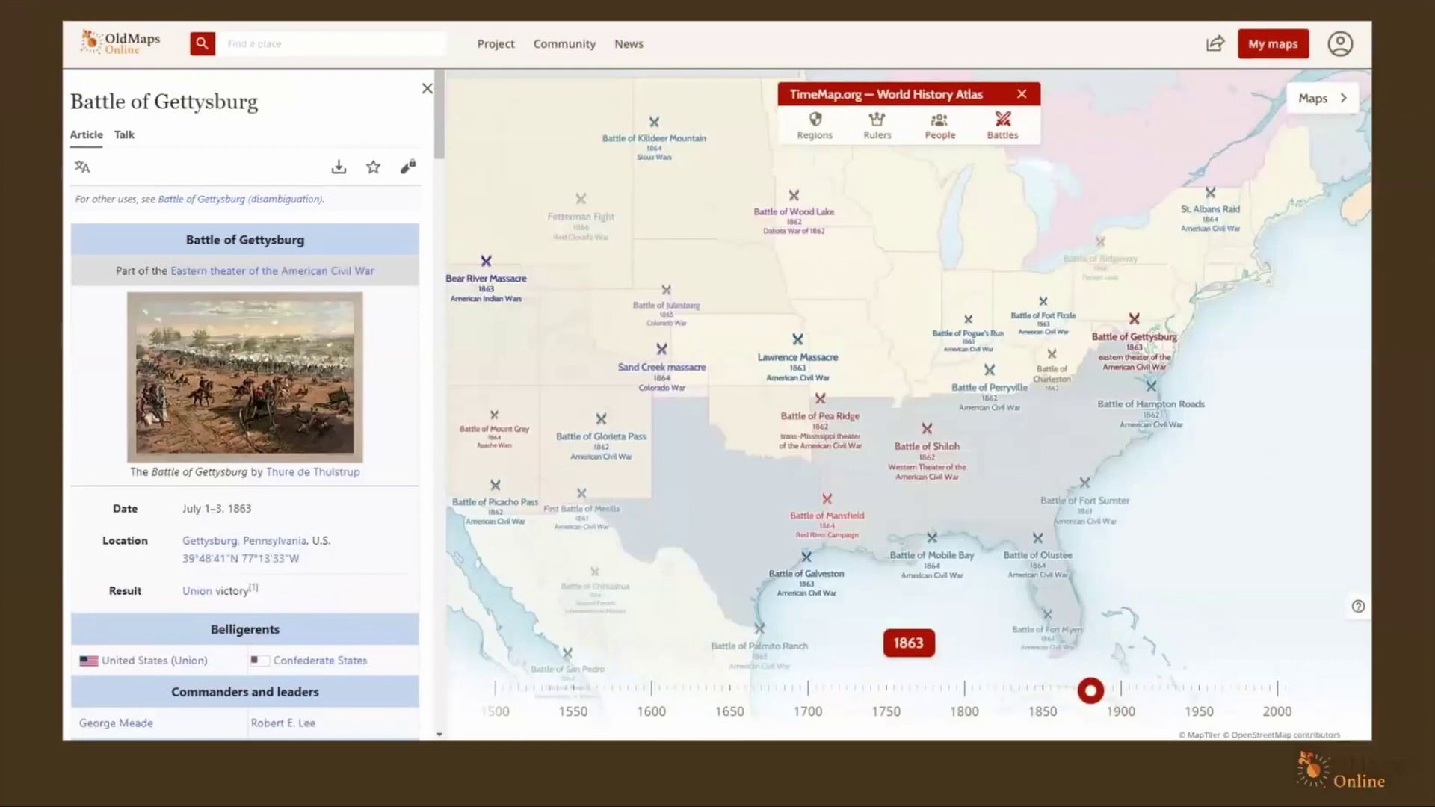Switch to the Article tab
1435x807 pixels.
pyautogui.click(x=86, y=134)
